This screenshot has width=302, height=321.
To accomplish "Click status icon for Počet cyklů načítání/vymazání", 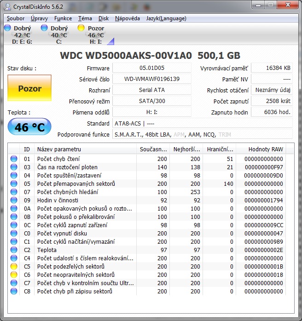I will [14, 241].
